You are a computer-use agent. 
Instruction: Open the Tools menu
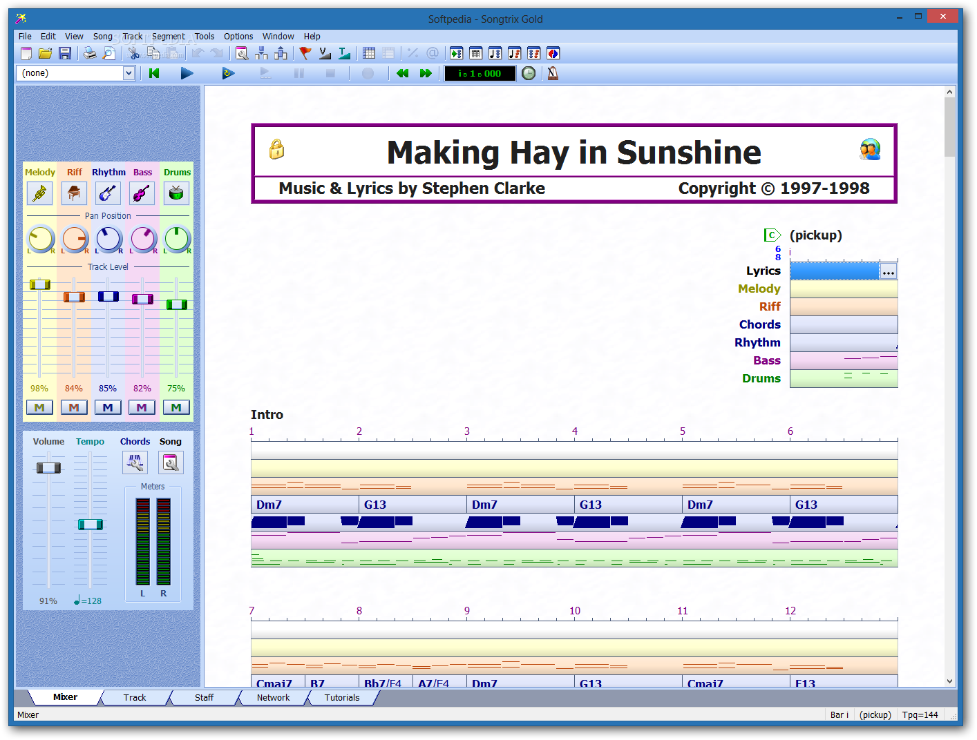205,37
